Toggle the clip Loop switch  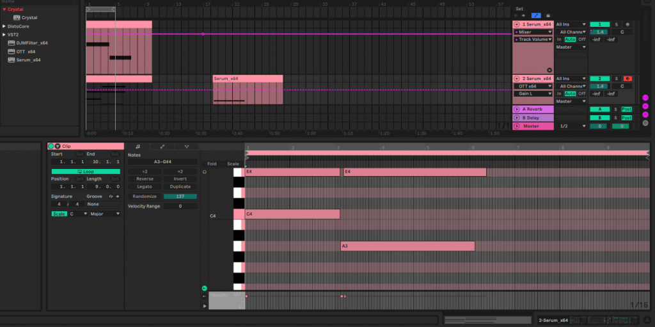pos(85,171)
